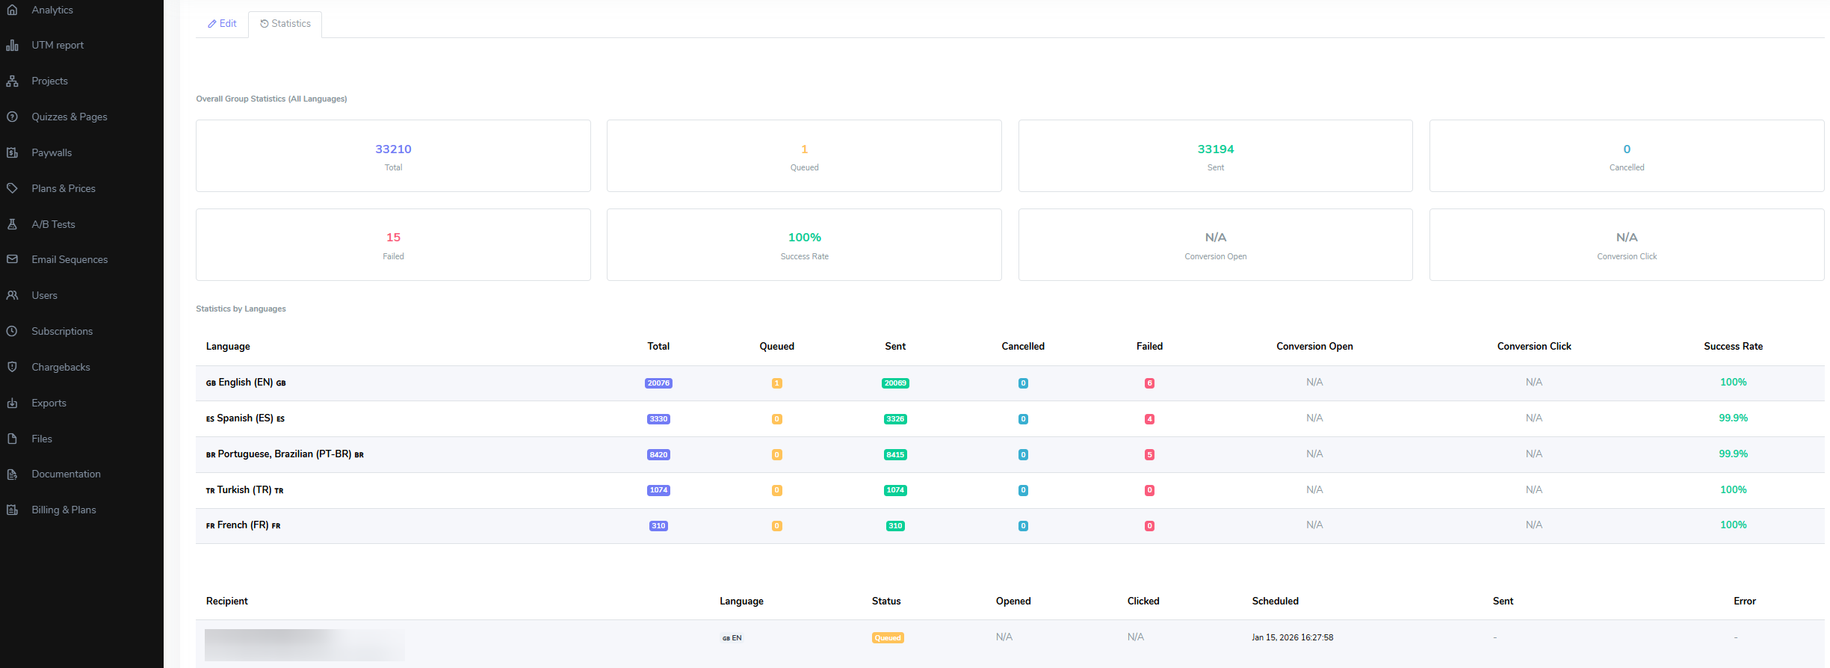This screenshot has width=1830, height=668.
Task: Click the UTM report bar chart icon
Action: click(12, 45)
